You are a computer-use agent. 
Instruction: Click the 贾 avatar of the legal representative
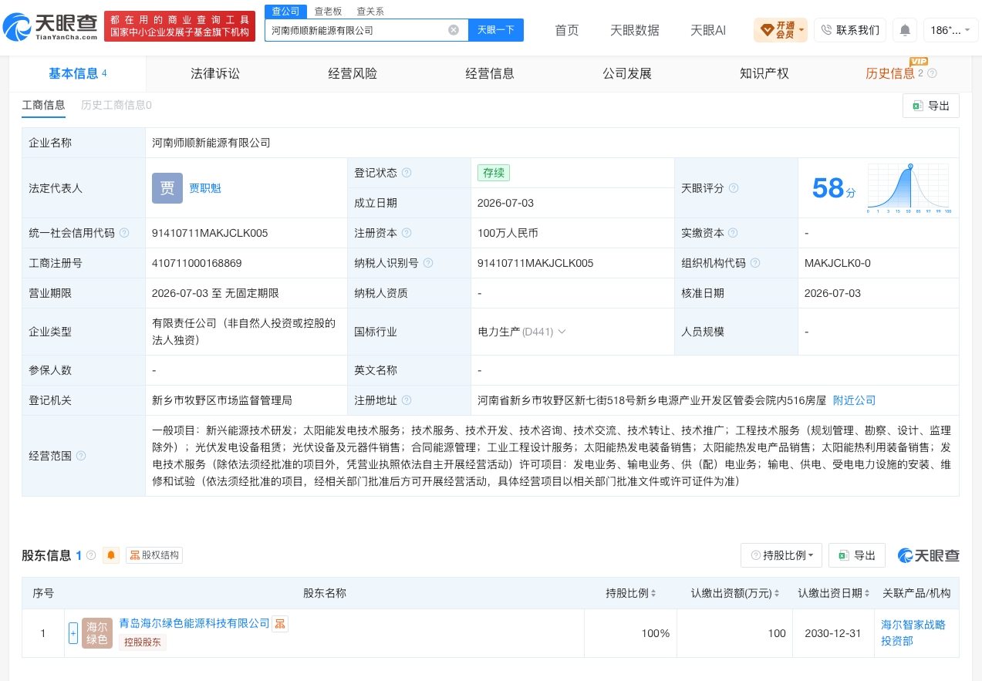[x=167, y=188]
